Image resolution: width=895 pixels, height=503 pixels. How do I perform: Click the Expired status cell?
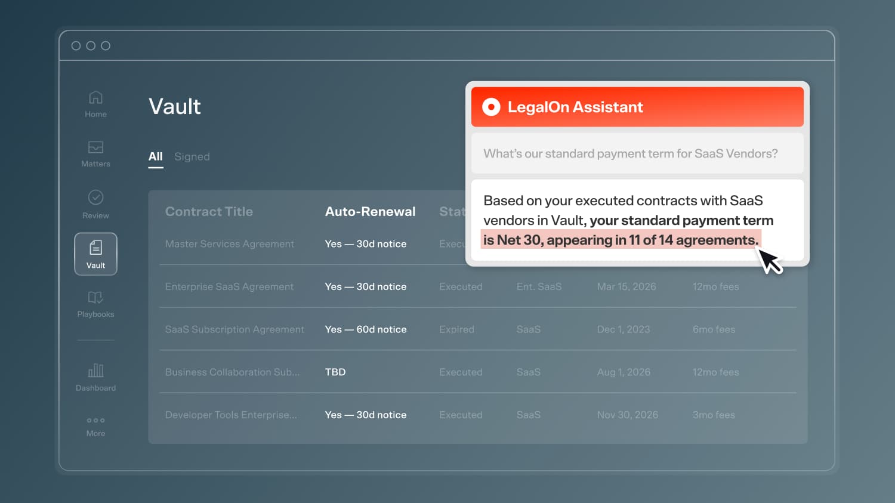[x=456, y=329]
